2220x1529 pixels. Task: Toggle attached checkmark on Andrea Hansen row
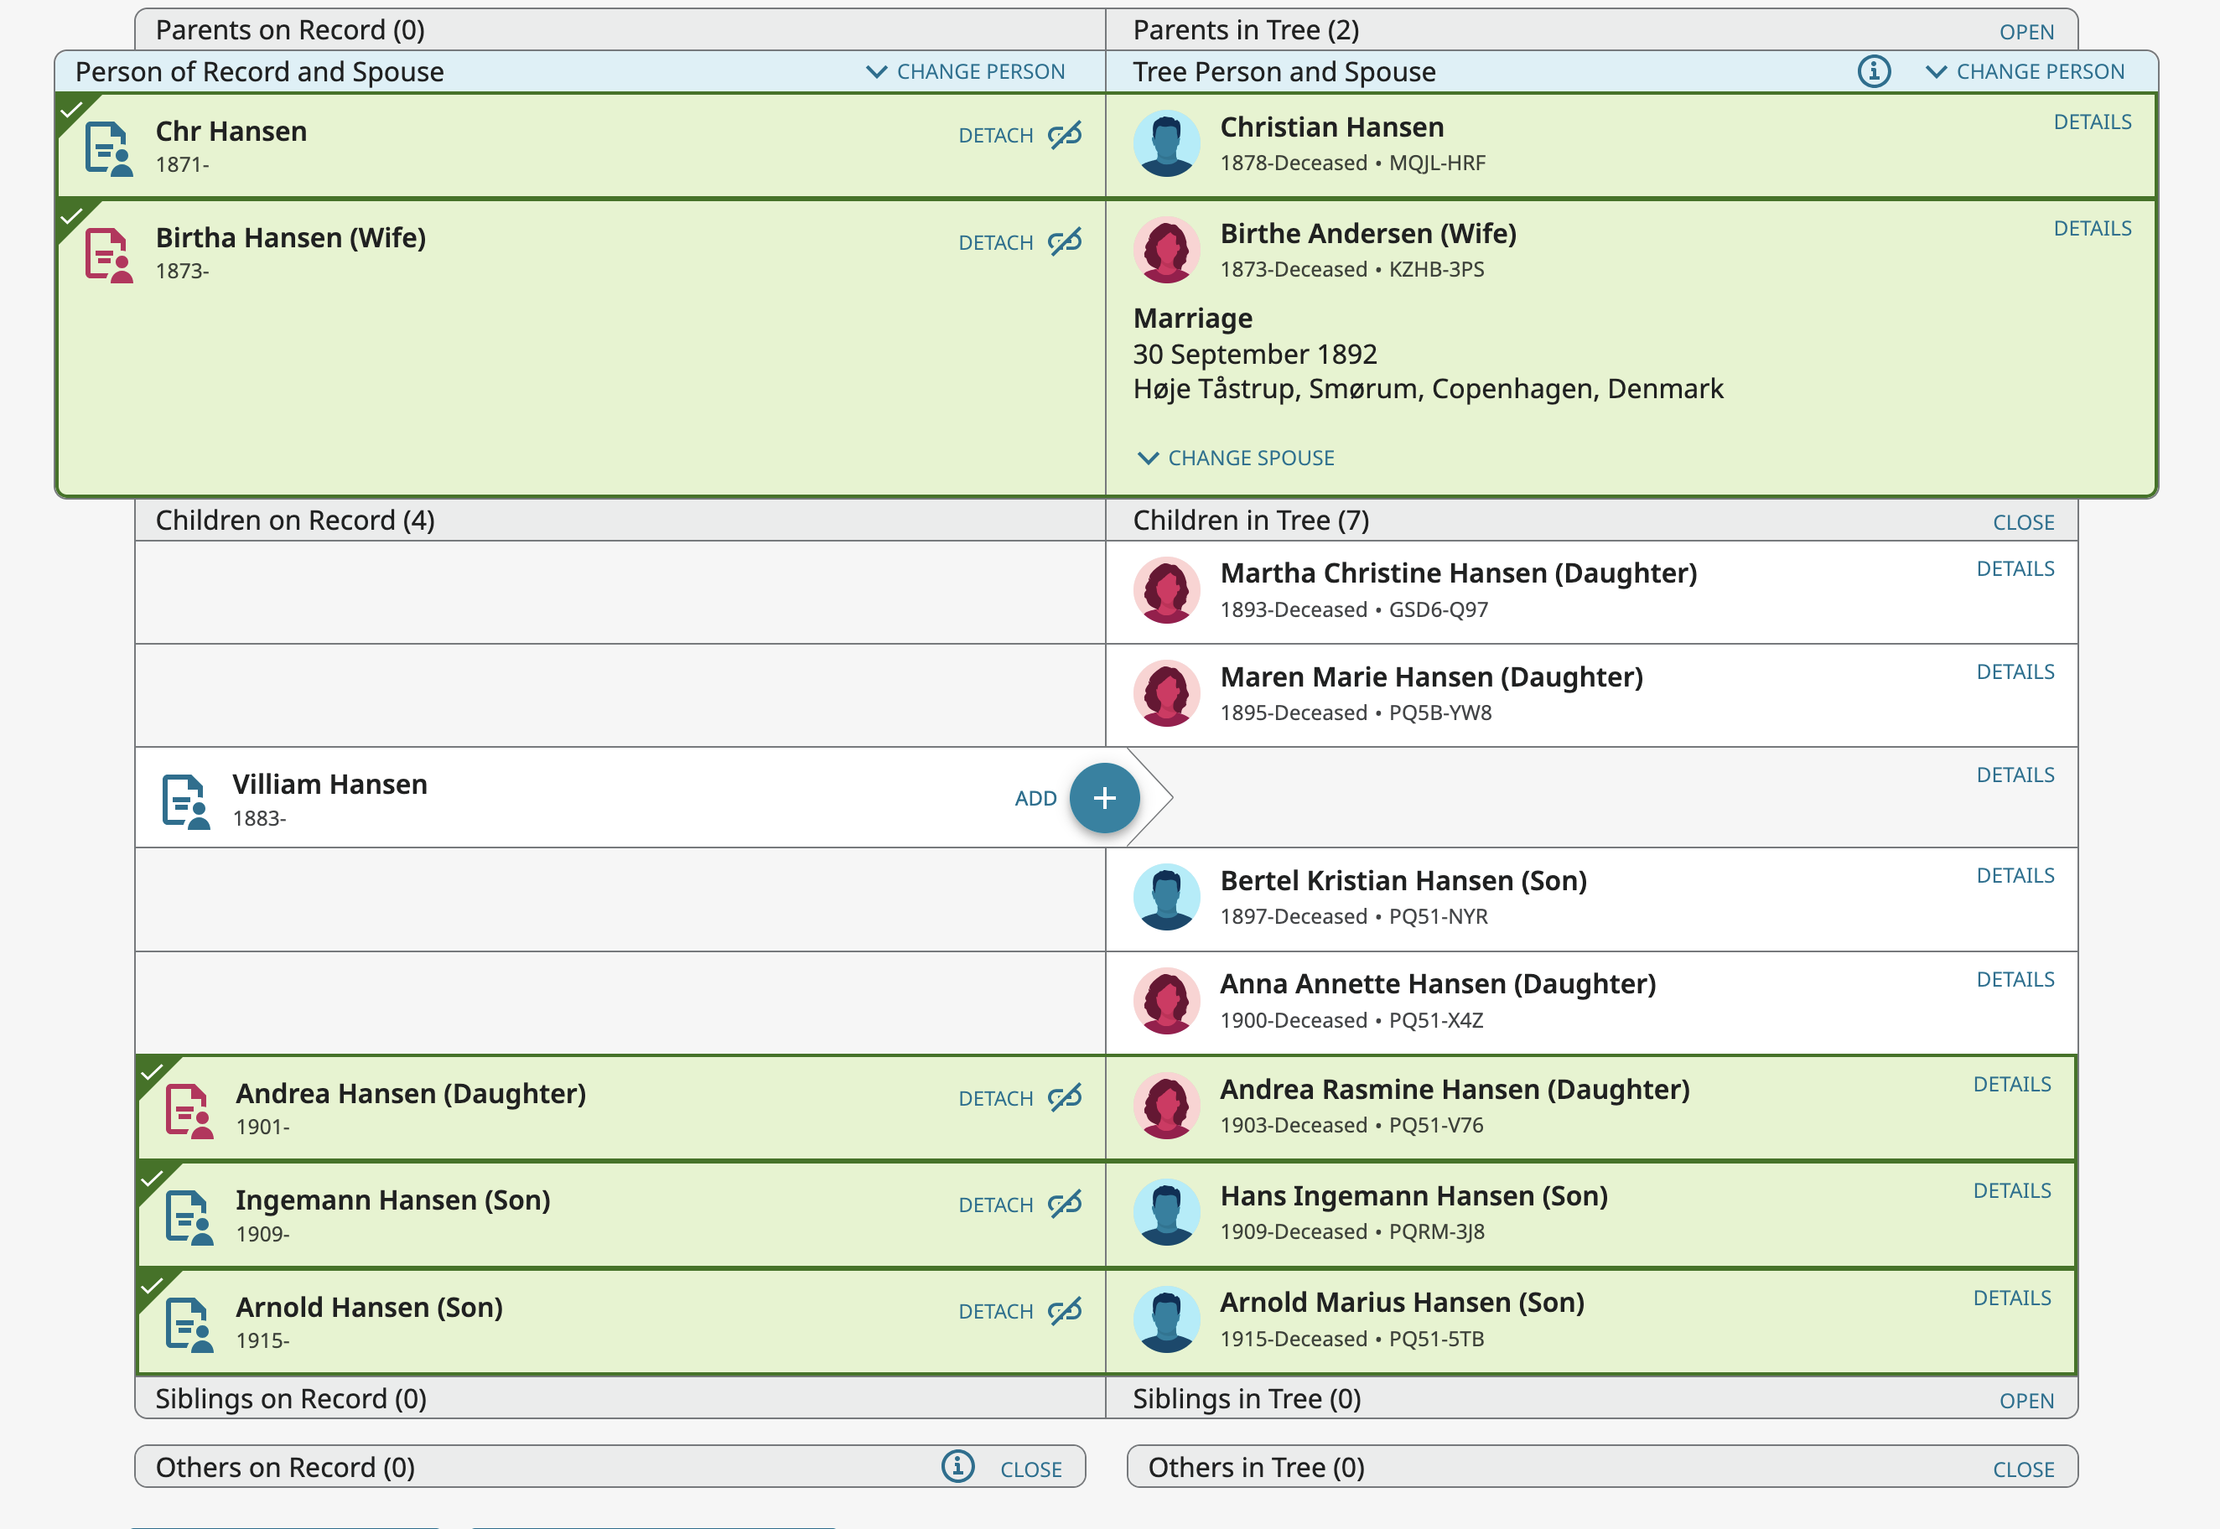pos(152,1071)
